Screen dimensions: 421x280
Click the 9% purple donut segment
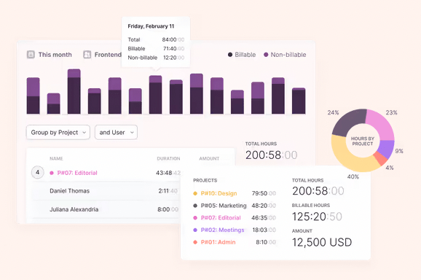coord(387,149)
